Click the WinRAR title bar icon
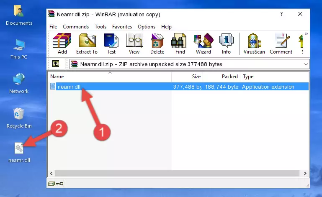Screen dimensions: 322x197 click(x=51, y=14)
